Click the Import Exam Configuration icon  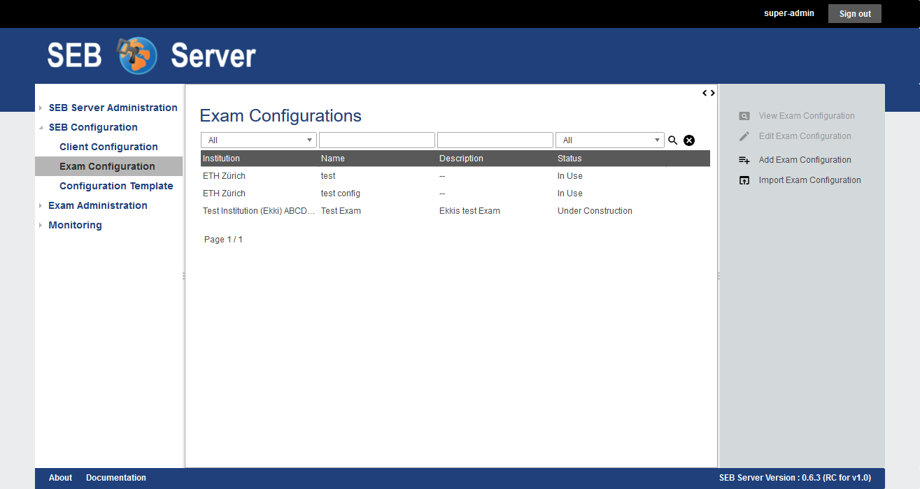[744, 180]
